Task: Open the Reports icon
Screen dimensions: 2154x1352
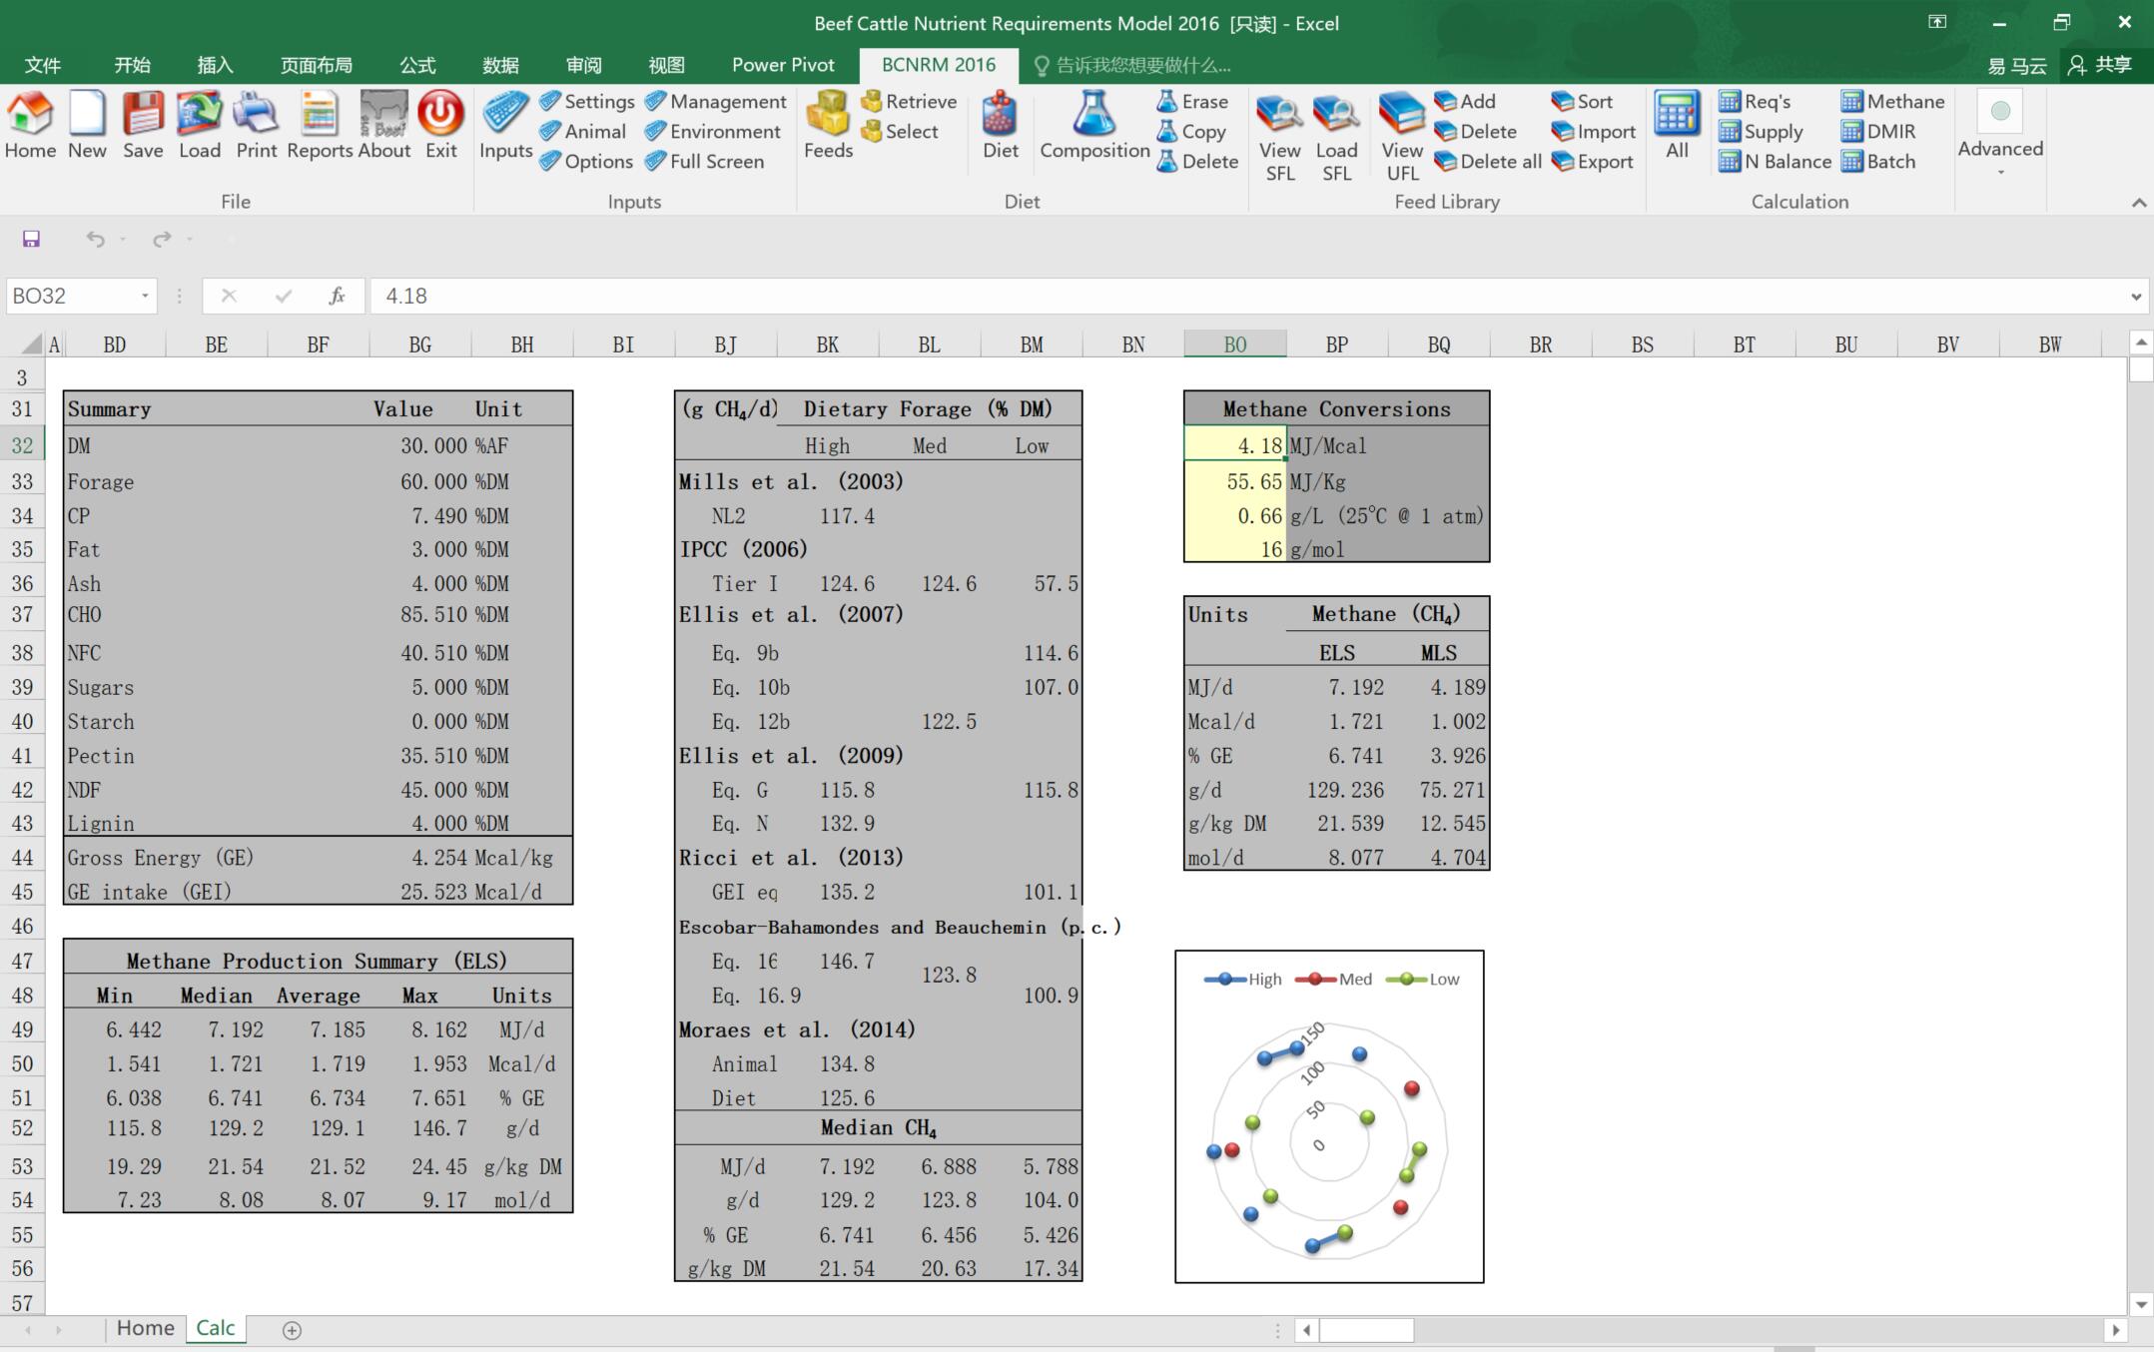Action: [320, 126]
